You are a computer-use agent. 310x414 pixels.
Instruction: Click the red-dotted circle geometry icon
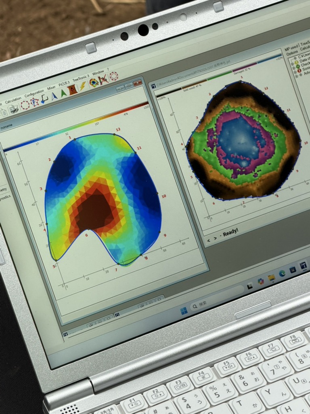coord(25,105)
